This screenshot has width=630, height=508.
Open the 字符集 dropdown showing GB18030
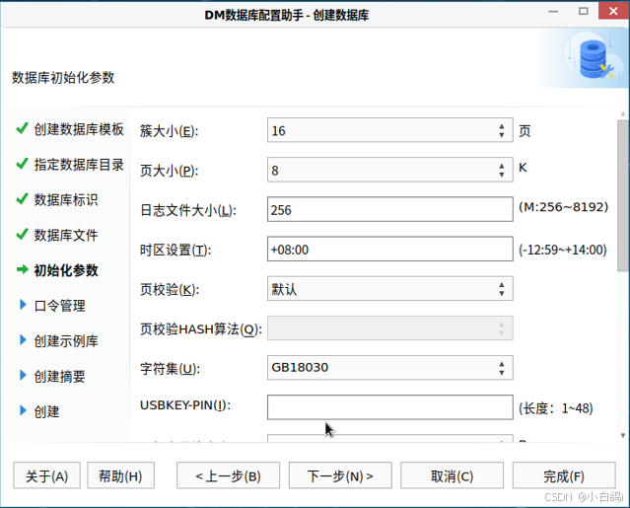point(389,368)
